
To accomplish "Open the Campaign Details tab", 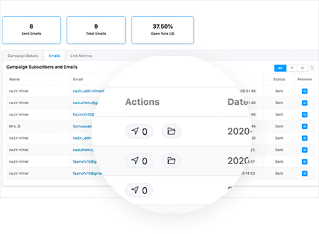I will click(23, 56).
